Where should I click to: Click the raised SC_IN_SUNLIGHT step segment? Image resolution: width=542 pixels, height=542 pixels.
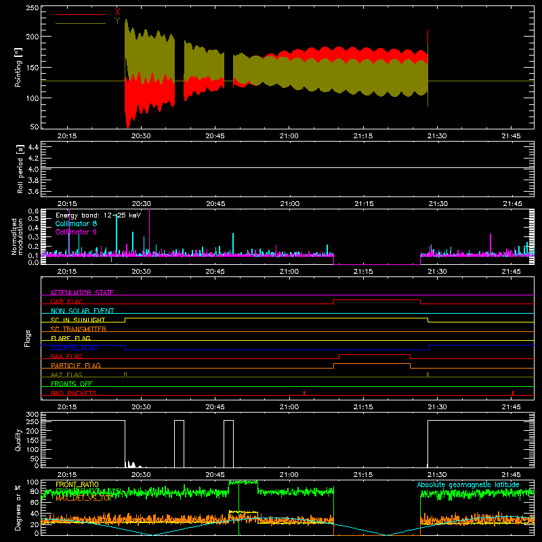[276, 318]
